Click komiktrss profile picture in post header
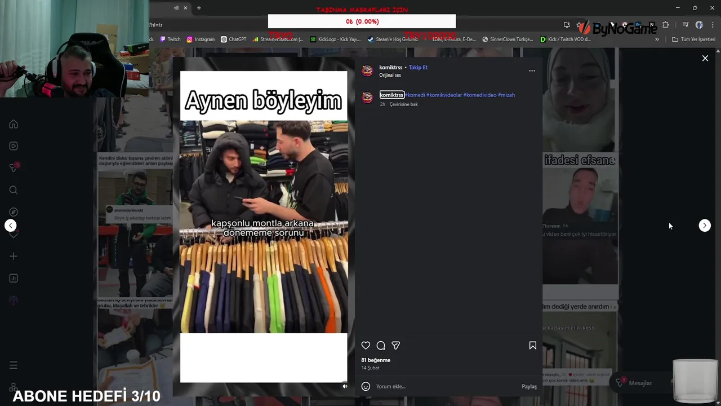 point(367,70)
